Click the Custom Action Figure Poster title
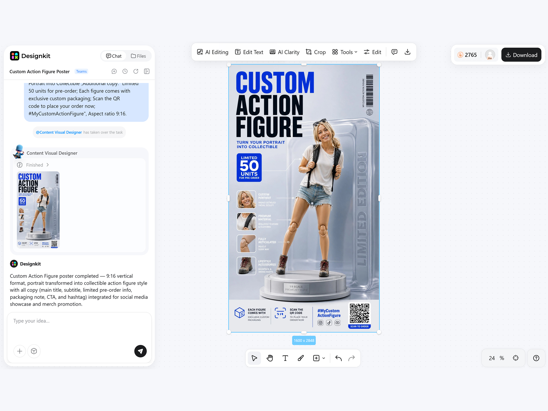The image size is (548, 411). click(39, 71)
